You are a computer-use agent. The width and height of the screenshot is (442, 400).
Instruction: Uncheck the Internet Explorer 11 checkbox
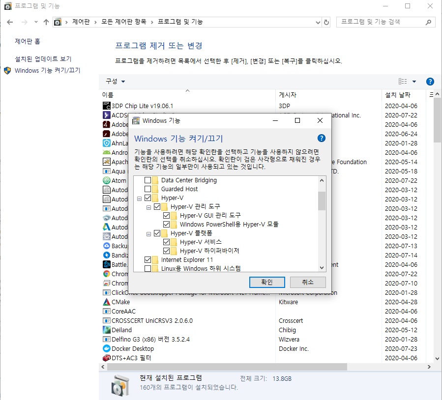(147, 259)
